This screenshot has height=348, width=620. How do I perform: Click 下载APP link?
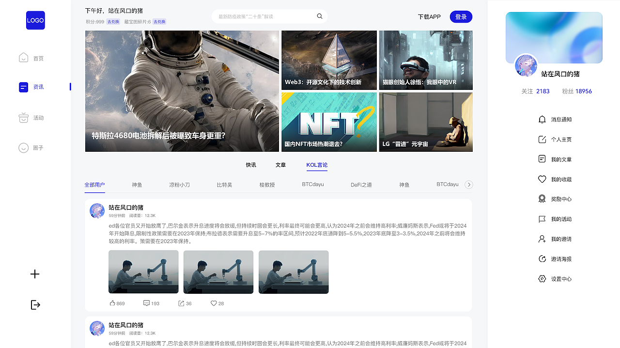429,17
